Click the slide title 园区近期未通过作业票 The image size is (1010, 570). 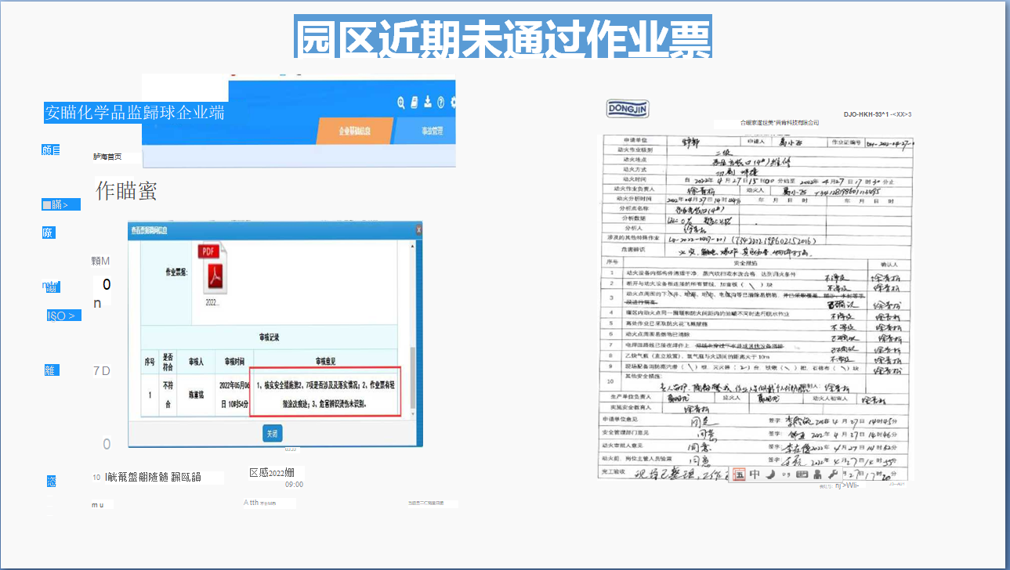[x=503, y=37]
